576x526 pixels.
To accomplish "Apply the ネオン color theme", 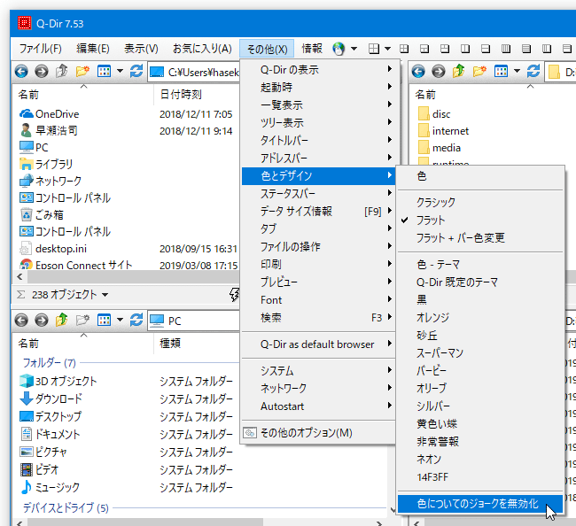I will click(x=480, y=460).
